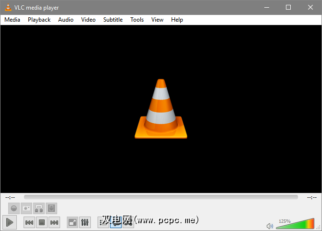The height and width of the screenshot is (231, 322).
Task: Activate the A-B loop button
Action: pos(39,208)
